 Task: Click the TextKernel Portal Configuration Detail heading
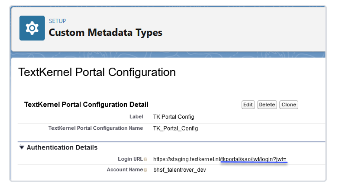(x=86, y=104)
